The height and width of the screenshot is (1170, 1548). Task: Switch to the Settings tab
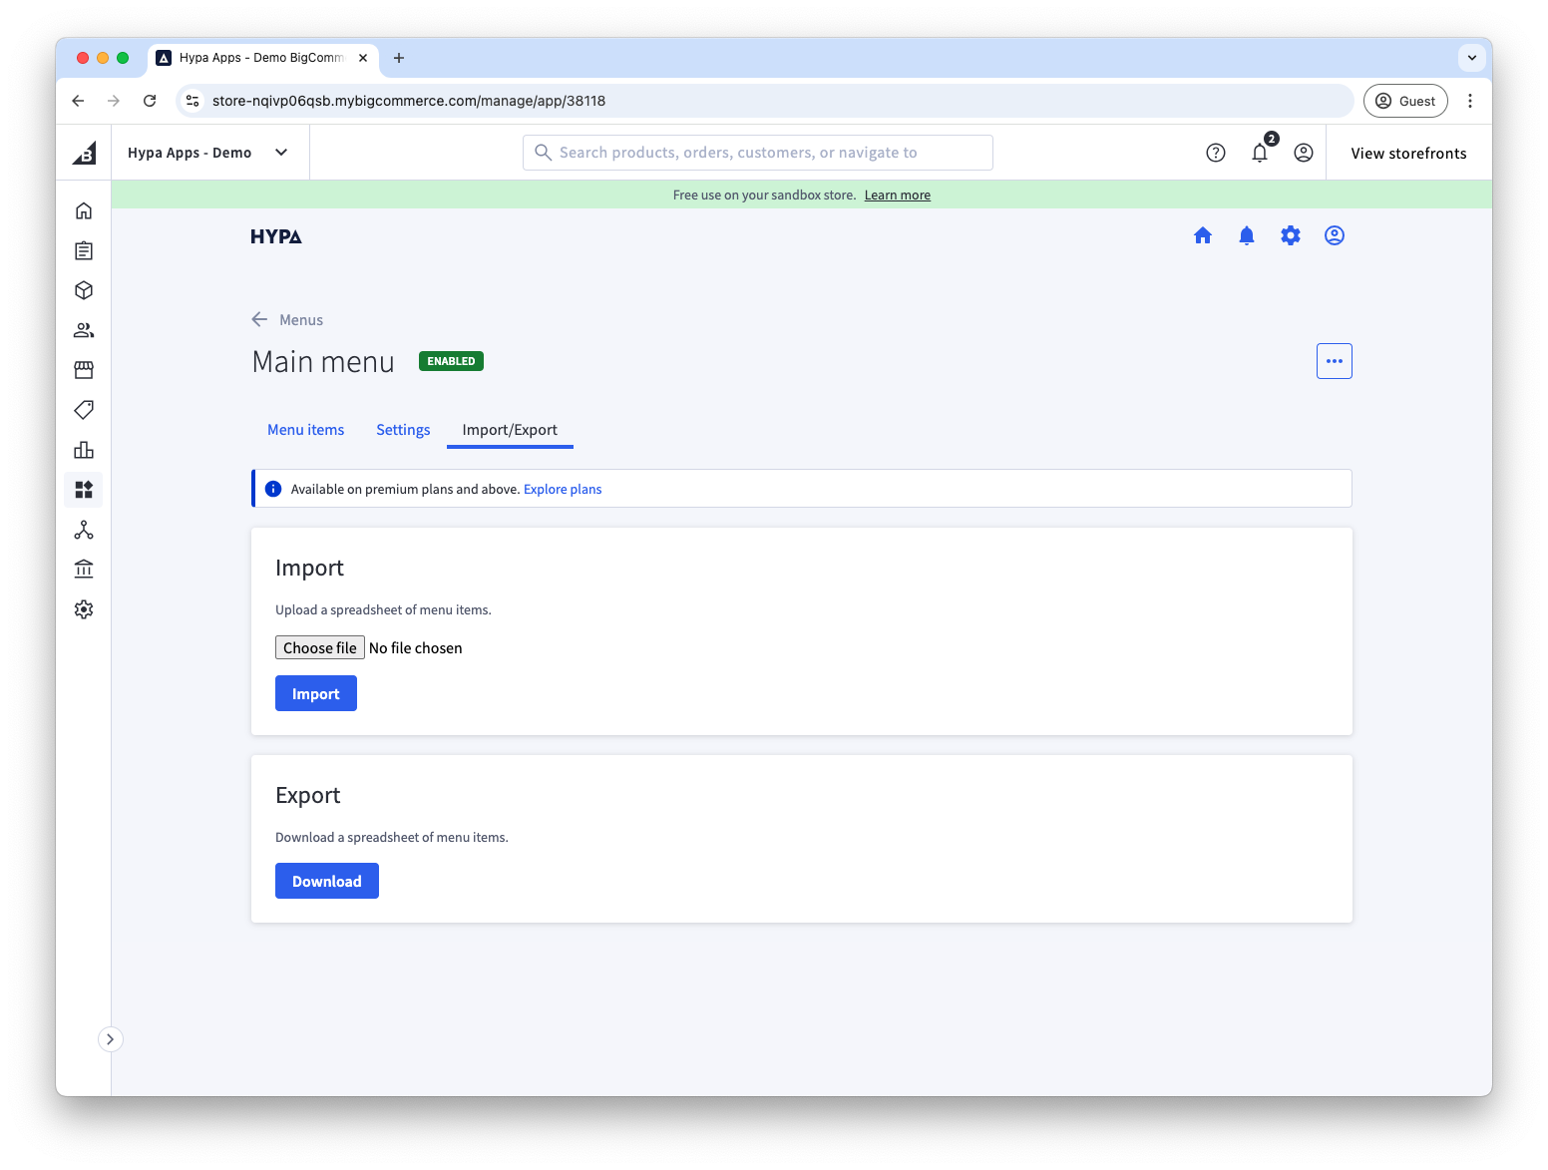pos(403,430)
